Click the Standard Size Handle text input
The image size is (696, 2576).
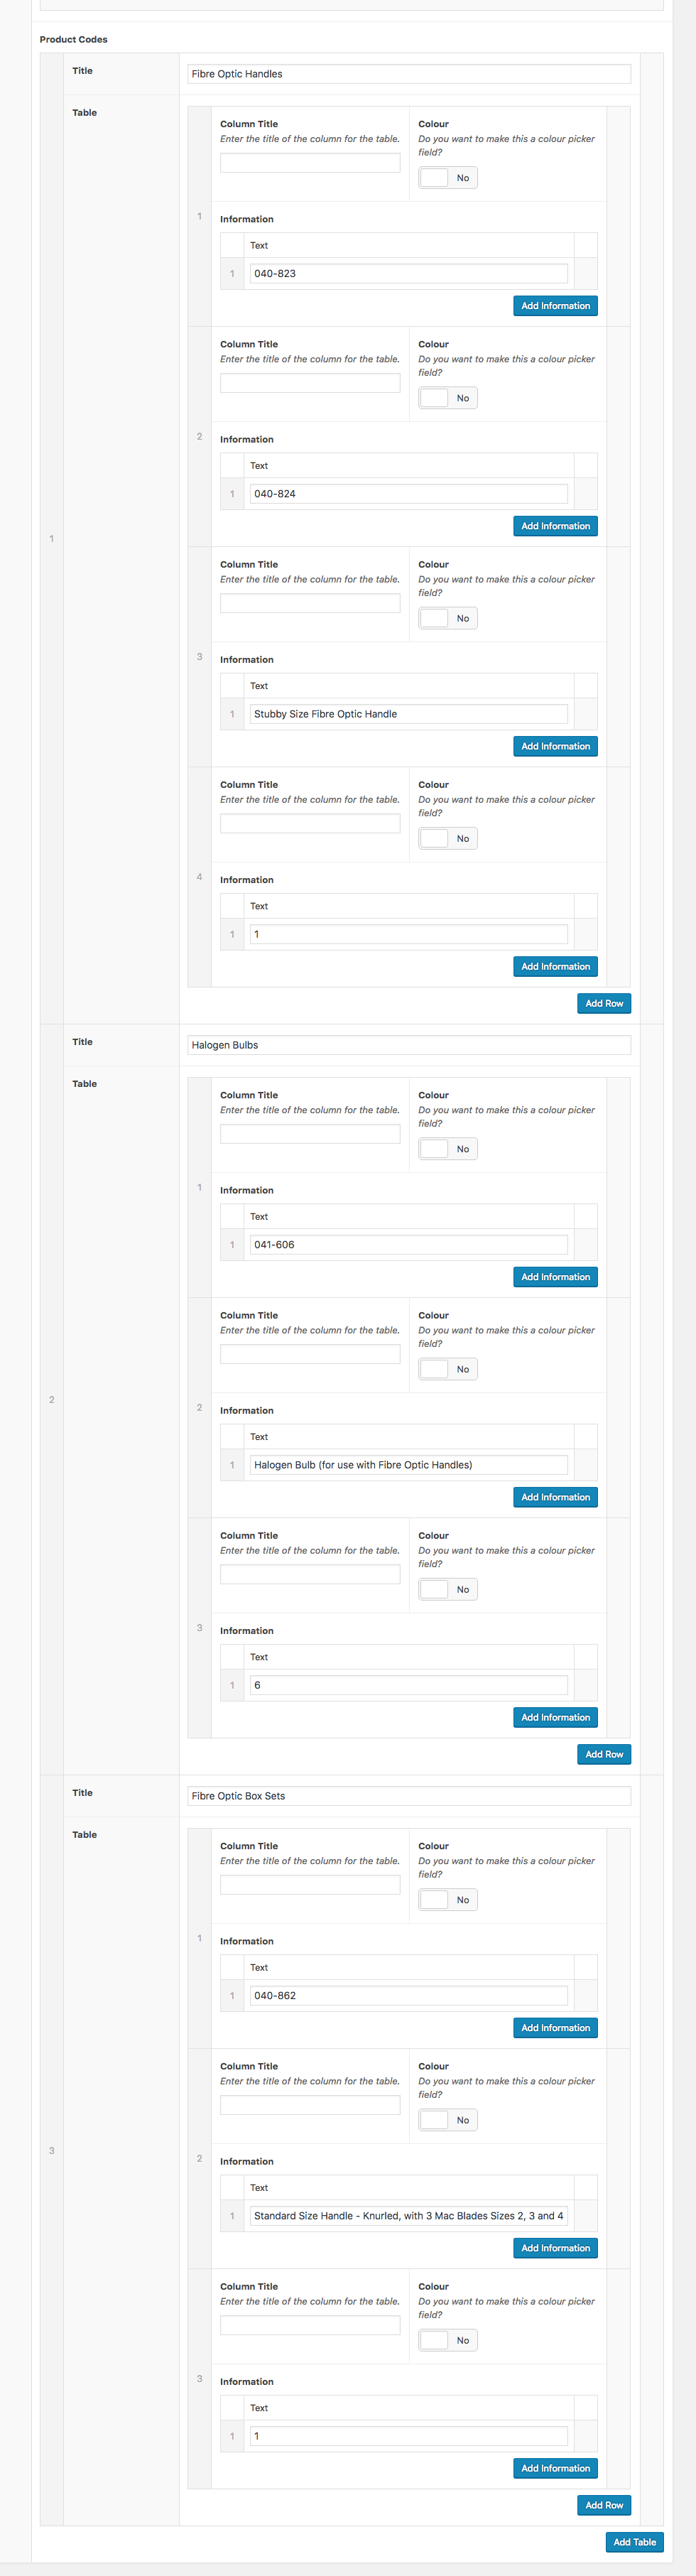pos(408,2216)
